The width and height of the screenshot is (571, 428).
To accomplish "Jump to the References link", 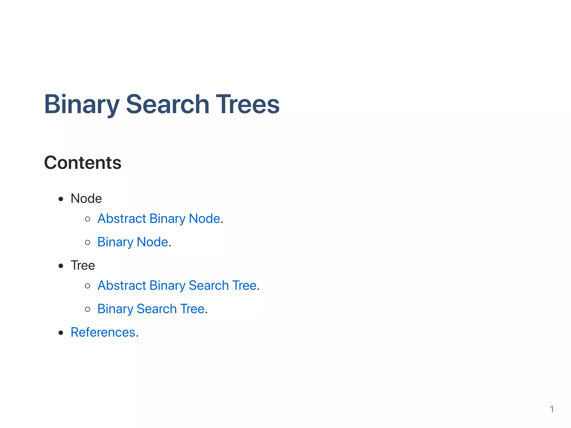I will tap(103, 332).
